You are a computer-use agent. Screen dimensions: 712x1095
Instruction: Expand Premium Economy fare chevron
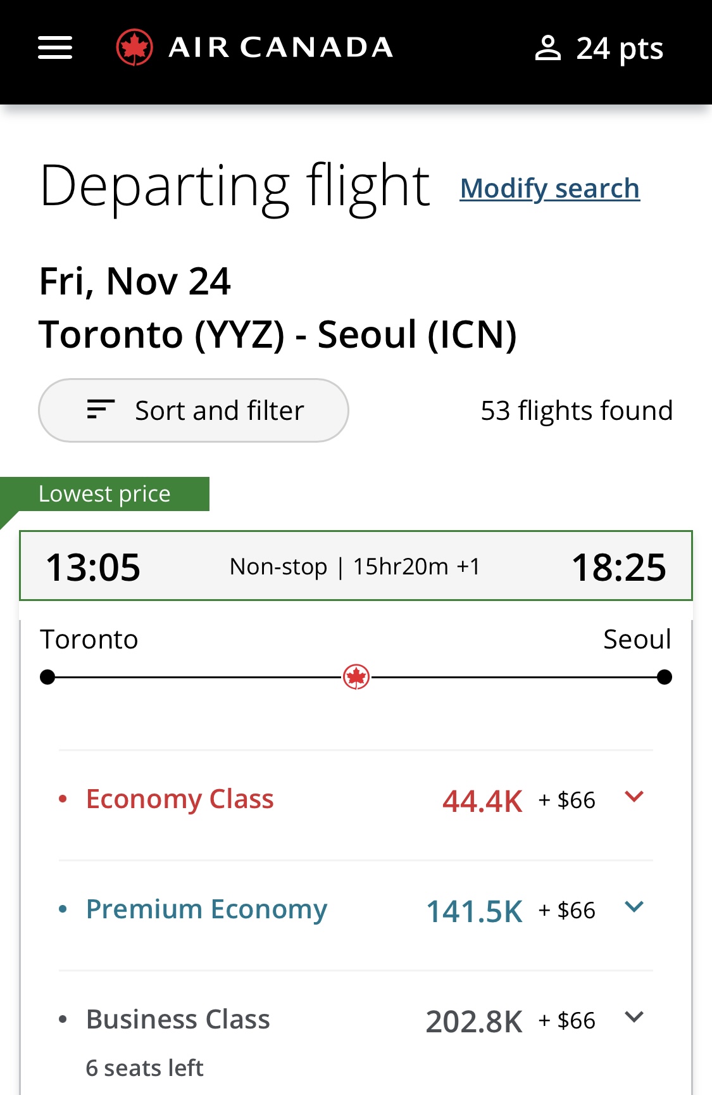pos(634,907)
